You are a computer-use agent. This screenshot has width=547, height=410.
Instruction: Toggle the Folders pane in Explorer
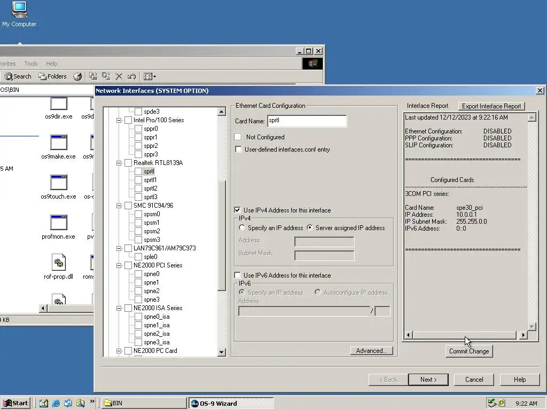[x=52, y=76]
